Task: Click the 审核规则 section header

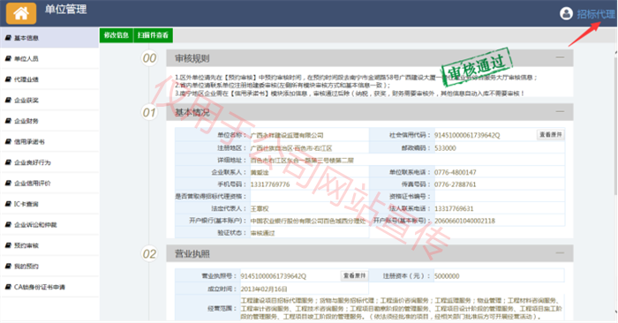Action: coord(370,58)
